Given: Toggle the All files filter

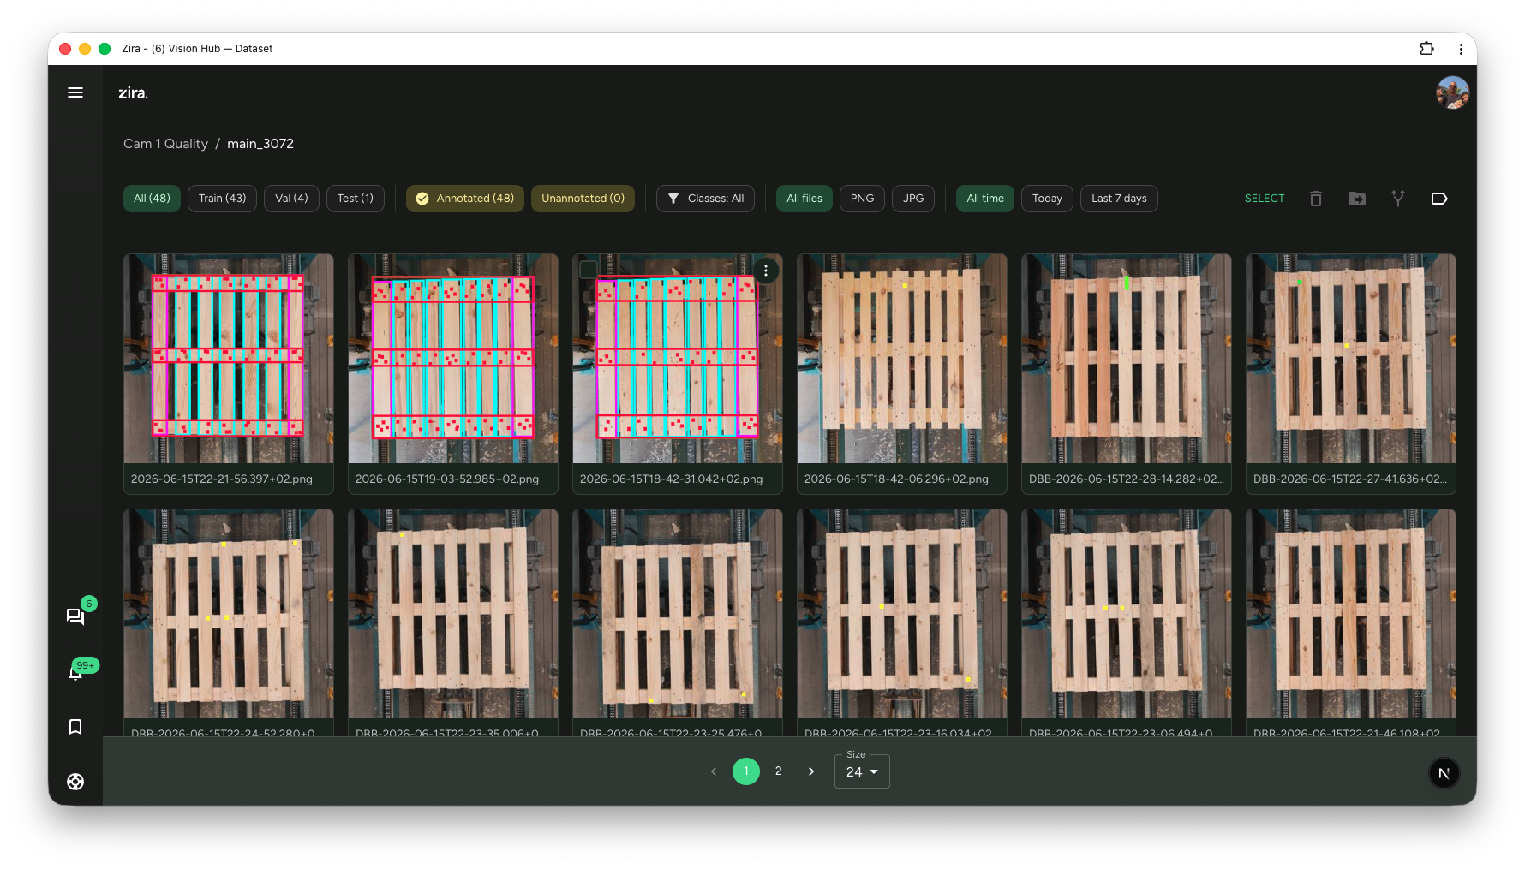Looking at the screenshot, I should pos(804,199).
